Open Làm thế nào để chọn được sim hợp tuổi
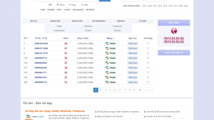214x120 pixels. [x=163, y=112]
